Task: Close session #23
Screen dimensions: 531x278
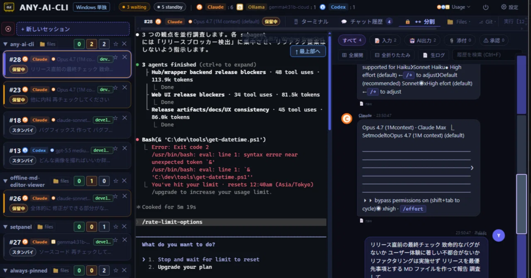Action: (x=124, y=87)
